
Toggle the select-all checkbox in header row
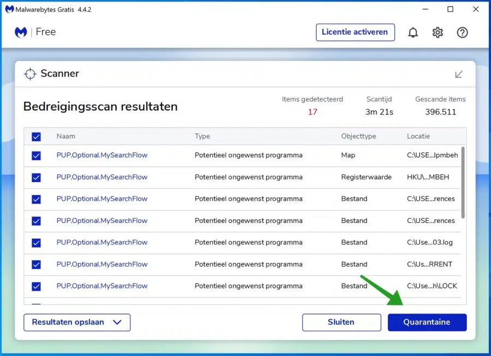37,137
